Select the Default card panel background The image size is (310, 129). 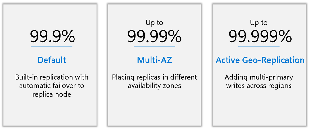pyautogui.click(x=50, y=112)
